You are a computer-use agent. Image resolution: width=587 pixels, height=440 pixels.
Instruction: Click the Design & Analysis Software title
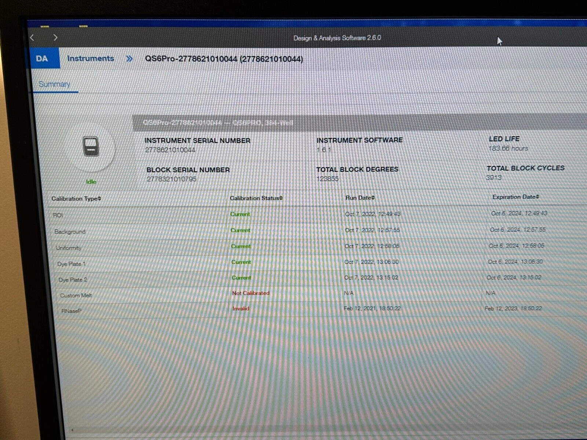click(x=337, y=38)
